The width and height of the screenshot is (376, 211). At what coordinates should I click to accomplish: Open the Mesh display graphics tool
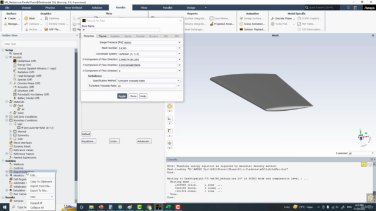[x=30, y=18]
